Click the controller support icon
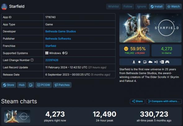Image resolution: width=183 pixels, height=126 pixels. 167,62
